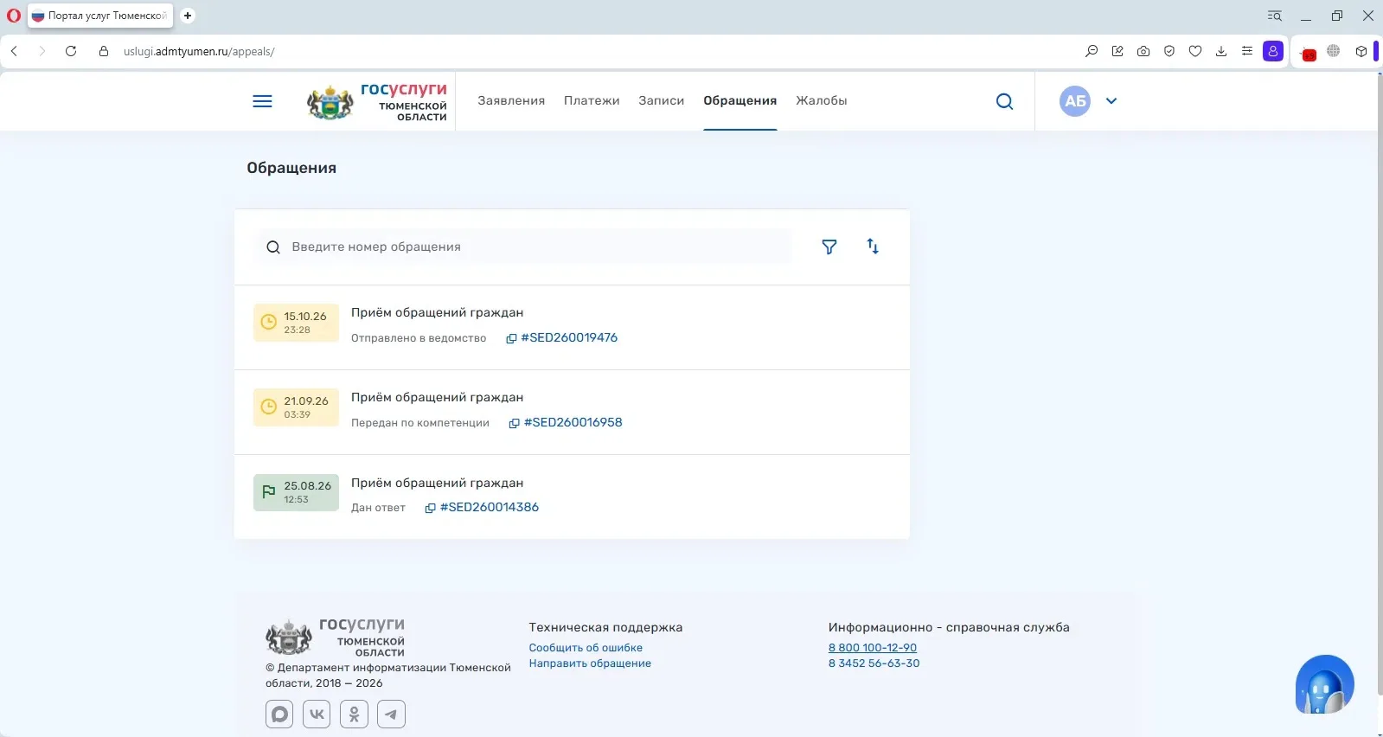Image resolution: width=1383 pixels, height=737 pixels.
Task: Open the site search magnifier icon
Action: point(1004,101)
